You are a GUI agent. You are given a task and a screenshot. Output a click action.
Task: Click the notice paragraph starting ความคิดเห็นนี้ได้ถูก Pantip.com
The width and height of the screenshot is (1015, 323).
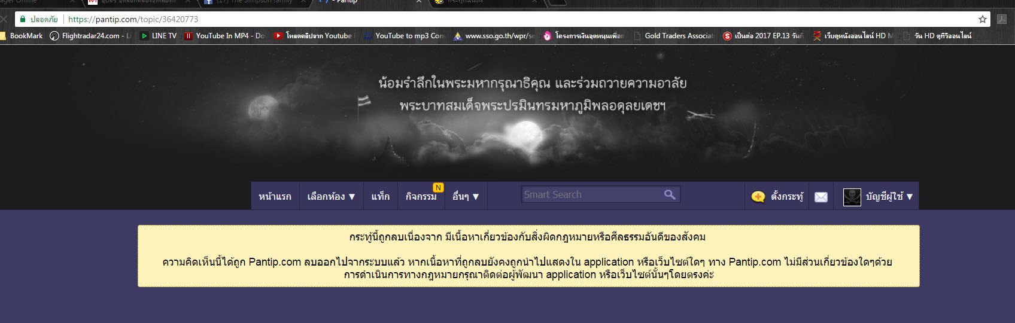(527, 268)
